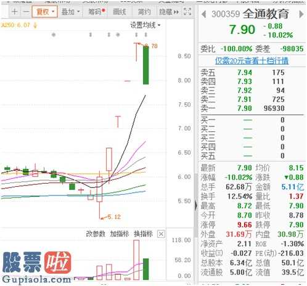This screenshot has height=286, width=307.
Task: Open the 仅需20元查看十档行情 link
Action: (252, 60)
